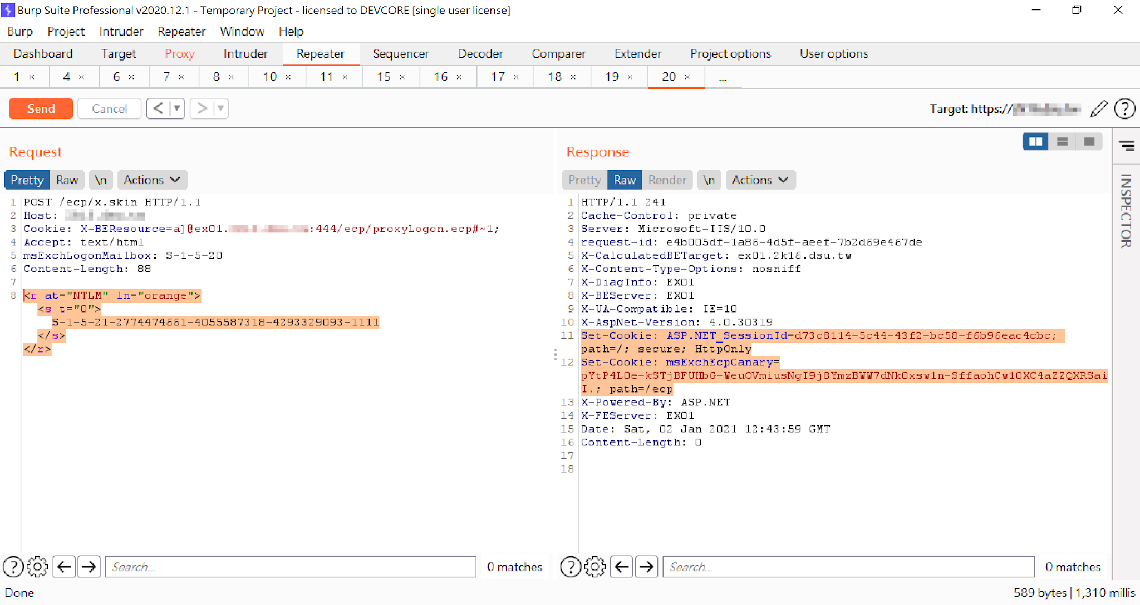This screenshot has width=1140, height=605.
Task: Switch response view to Pretty
Action: 584,180
